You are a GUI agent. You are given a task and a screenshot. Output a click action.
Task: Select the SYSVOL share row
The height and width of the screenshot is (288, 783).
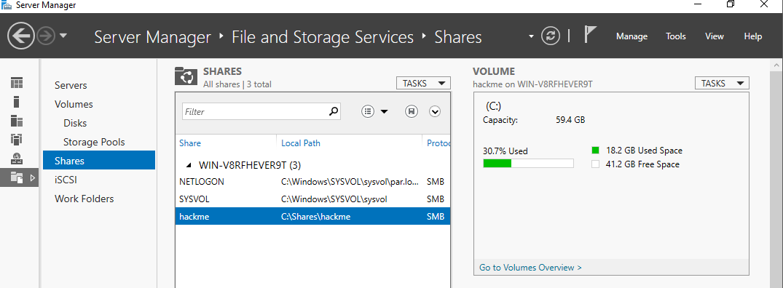click(312, 199)
